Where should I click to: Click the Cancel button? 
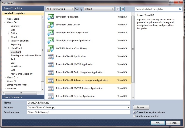173,123
